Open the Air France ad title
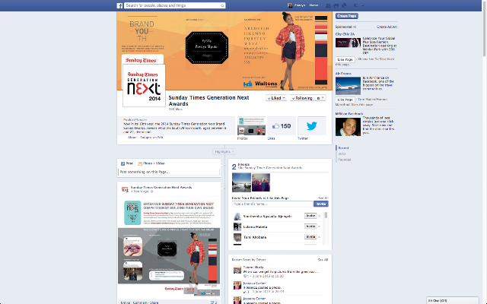The image size is (487, 304). (x=343, y=74)
